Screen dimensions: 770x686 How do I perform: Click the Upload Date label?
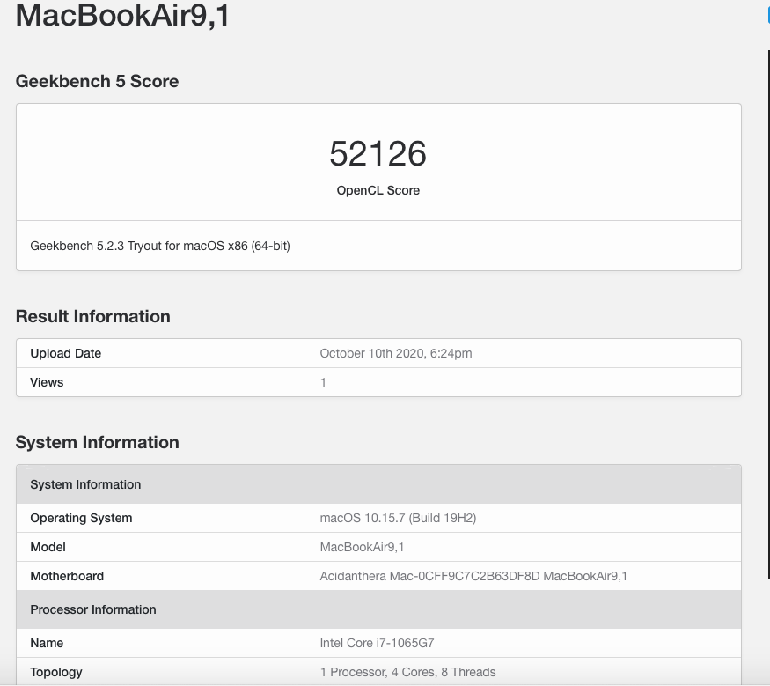(x=65, y=353)
